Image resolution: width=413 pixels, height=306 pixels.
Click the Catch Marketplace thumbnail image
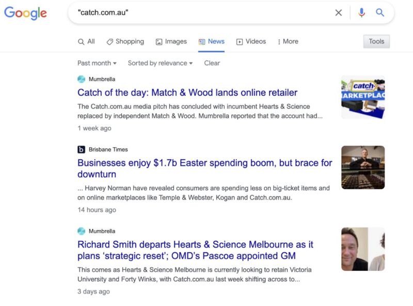click(363, 97)
